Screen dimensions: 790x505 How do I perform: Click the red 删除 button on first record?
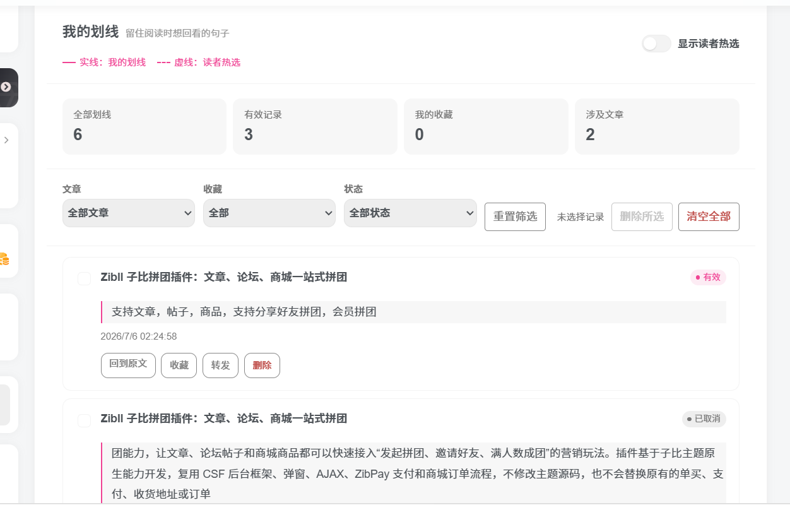coord(262,365)
